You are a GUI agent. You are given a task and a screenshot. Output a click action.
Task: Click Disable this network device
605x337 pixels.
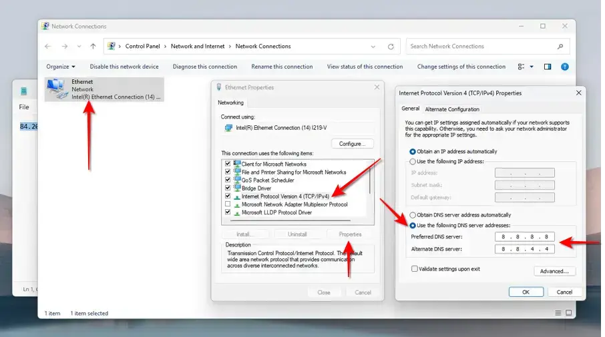[x=124, y=67]
